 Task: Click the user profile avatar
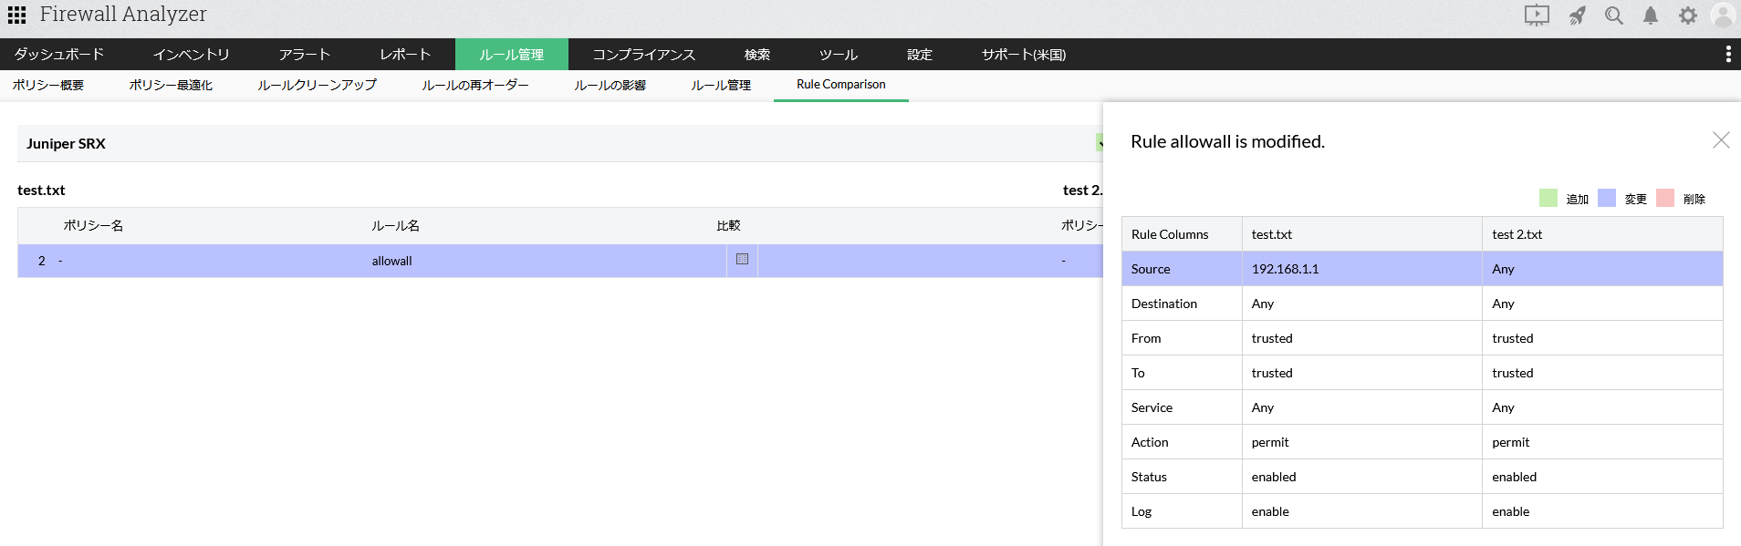1723,15
